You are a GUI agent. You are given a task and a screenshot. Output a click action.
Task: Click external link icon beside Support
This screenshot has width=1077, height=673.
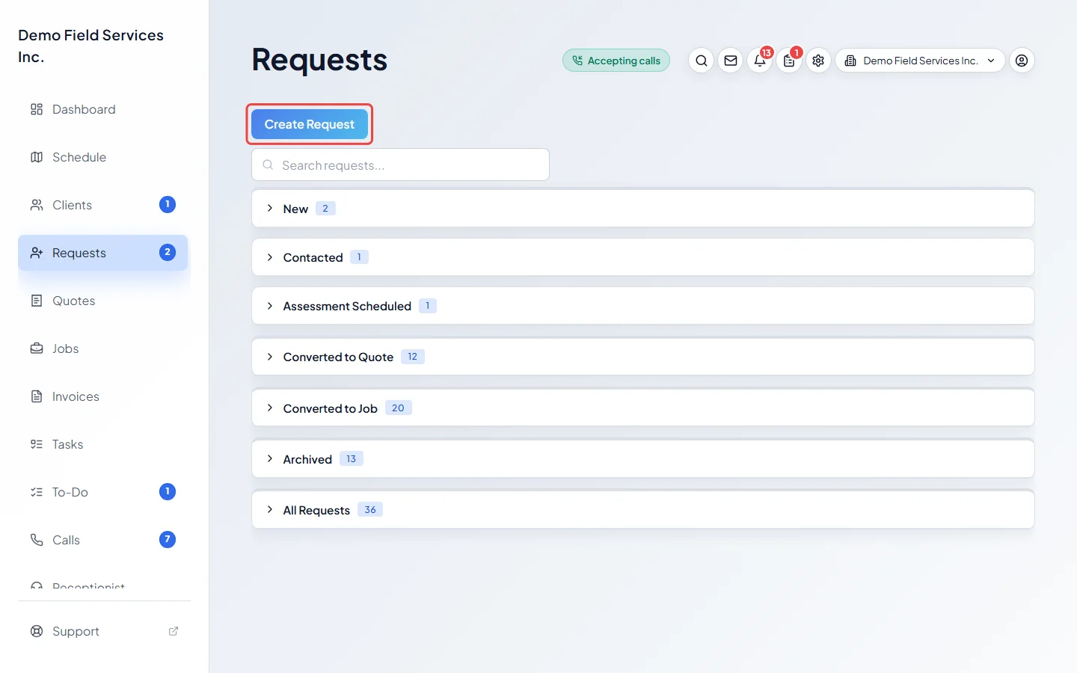(174, 631)
